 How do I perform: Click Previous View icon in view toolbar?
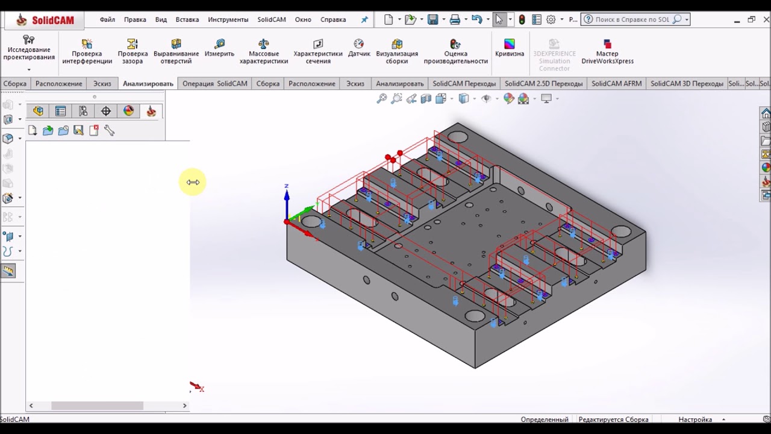pos(411,98)
